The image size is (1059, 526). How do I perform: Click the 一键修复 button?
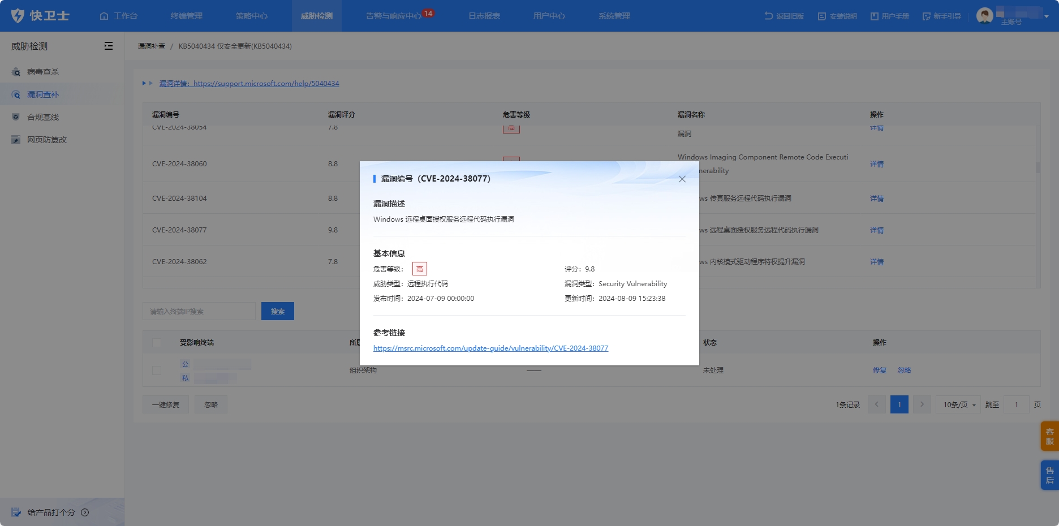coord(166,405)
